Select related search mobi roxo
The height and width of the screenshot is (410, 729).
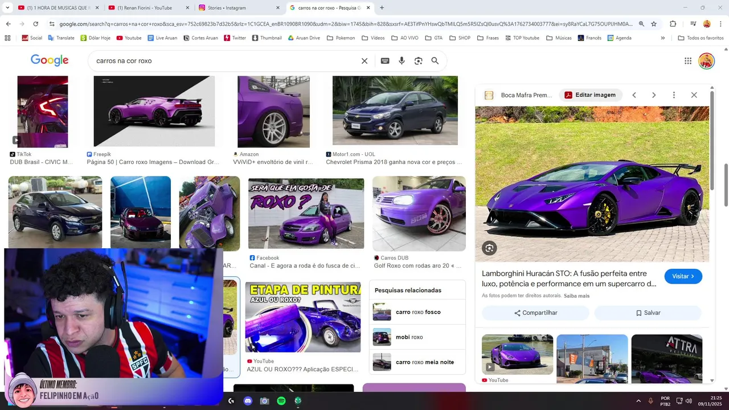pos(417,337)
